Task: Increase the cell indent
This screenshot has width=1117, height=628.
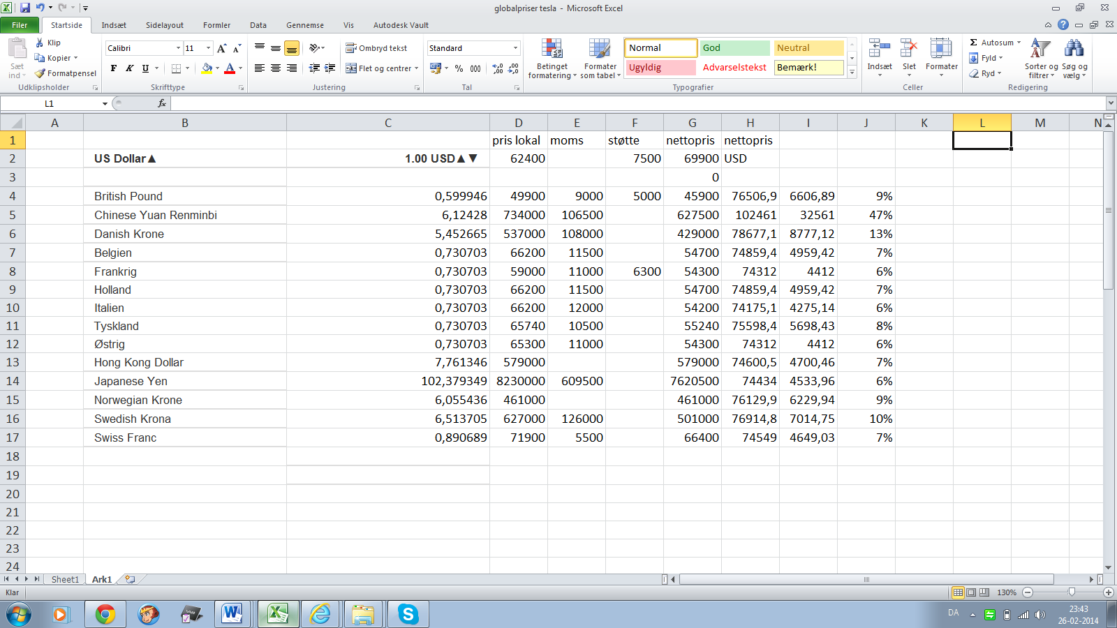Action: [330, 68]
